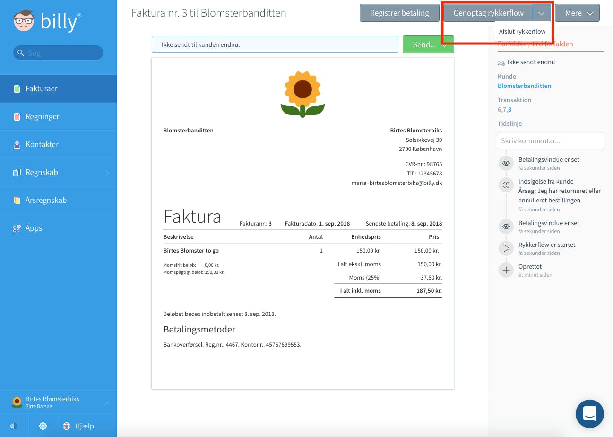Click the Skriv kommentar input field

point(551,140)
